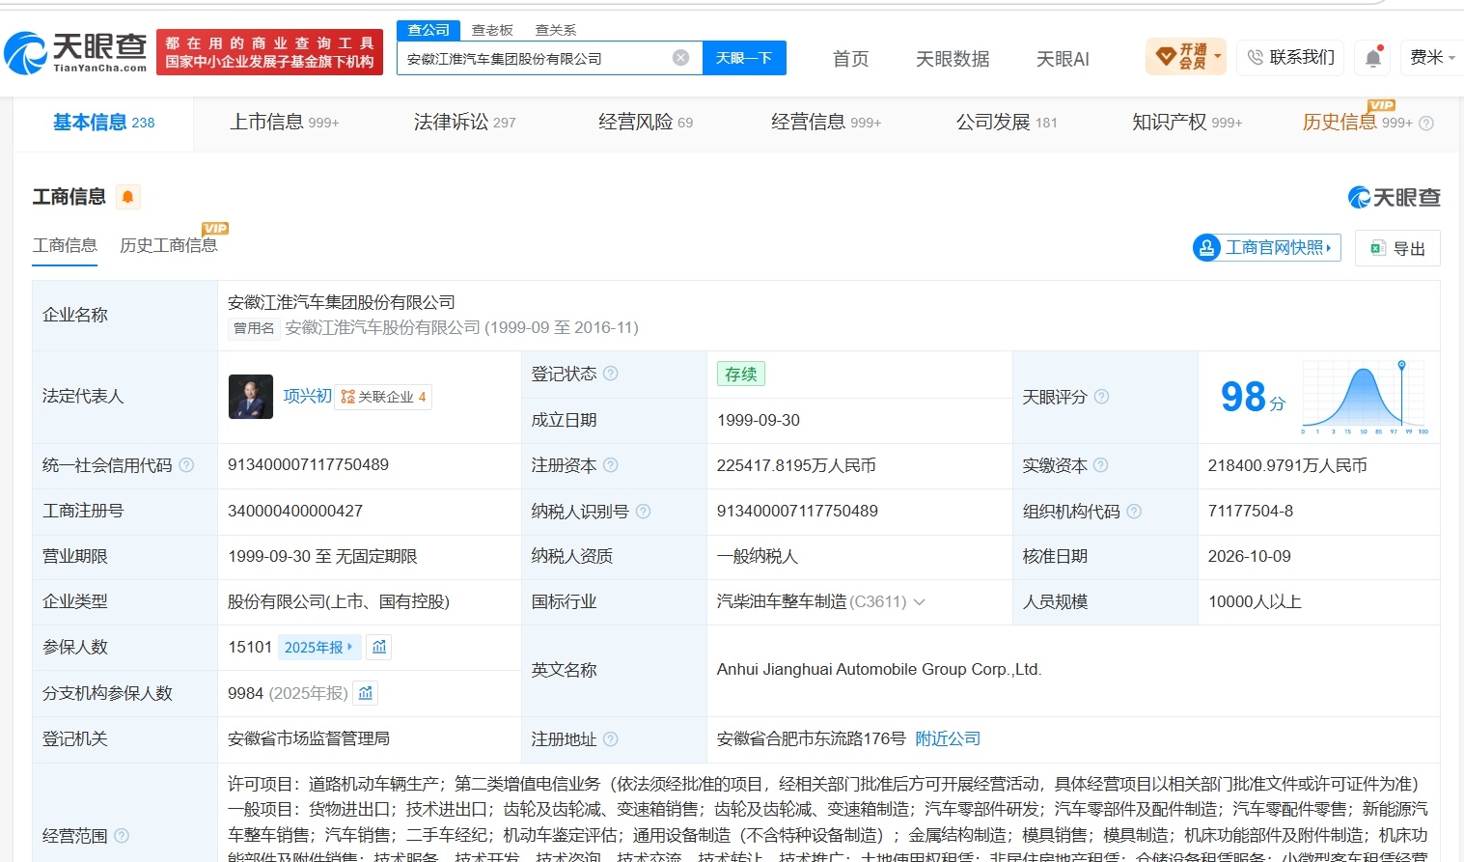Image resolution: width=1464 pixels, height=862 pixels.
Task: Open help icon next to 注册地址
Action: pyautogui.click(x=610, y=739)
